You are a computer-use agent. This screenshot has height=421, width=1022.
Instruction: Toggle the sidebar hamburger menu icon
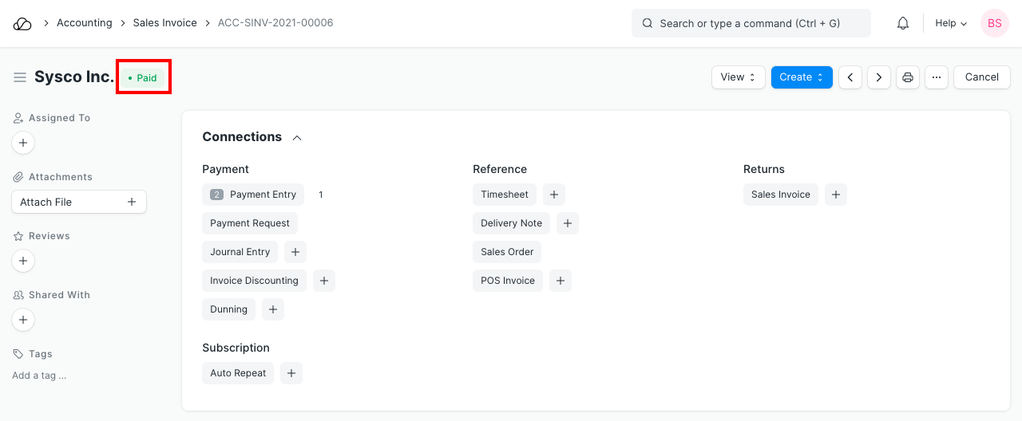[20, 77]
